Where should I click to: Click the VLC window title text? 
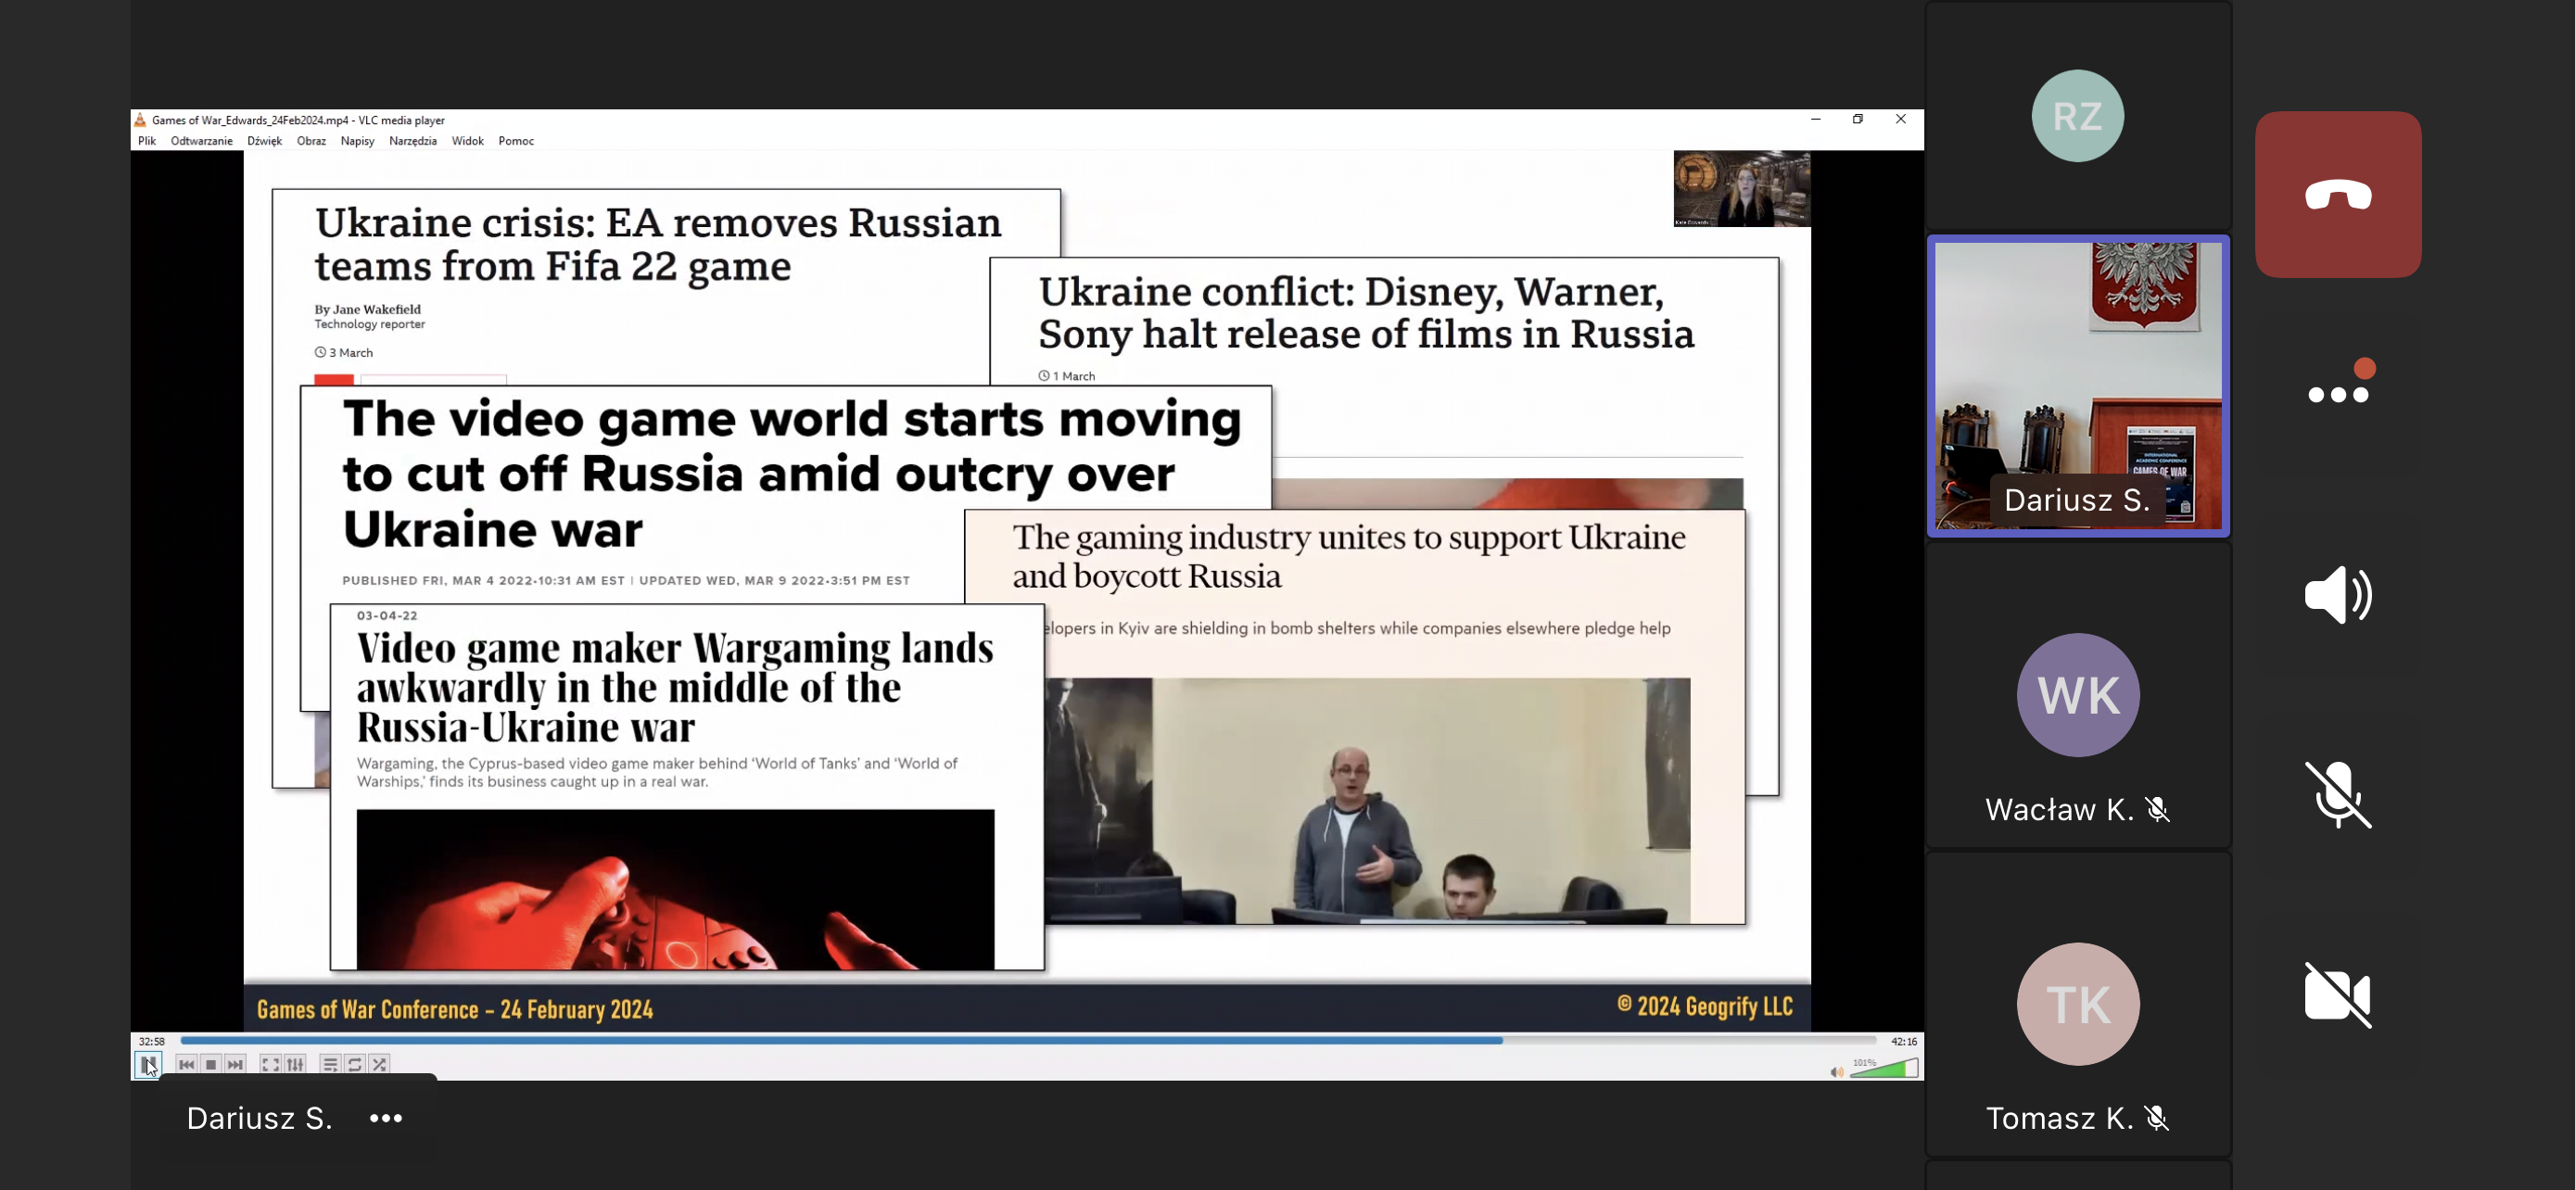pyautogui.click(x=298, y=120)
